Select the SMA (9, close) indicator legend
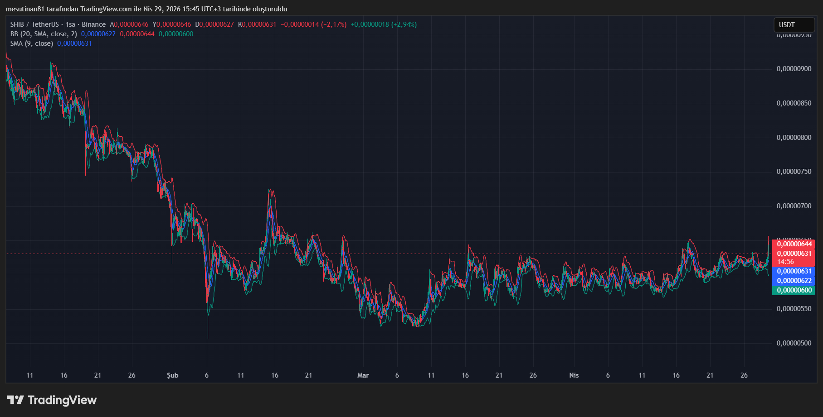 click(32, 43)
